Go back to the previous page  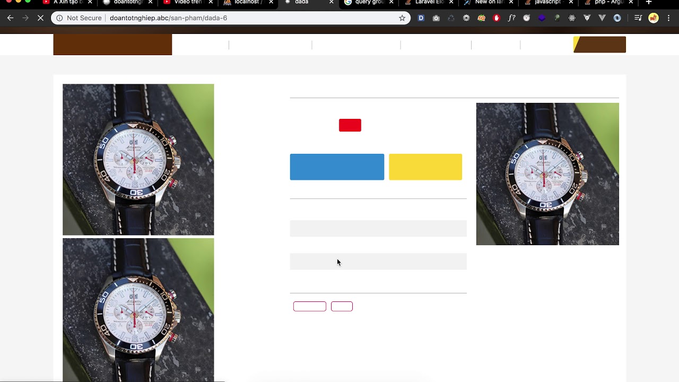[x=10, y=18]
